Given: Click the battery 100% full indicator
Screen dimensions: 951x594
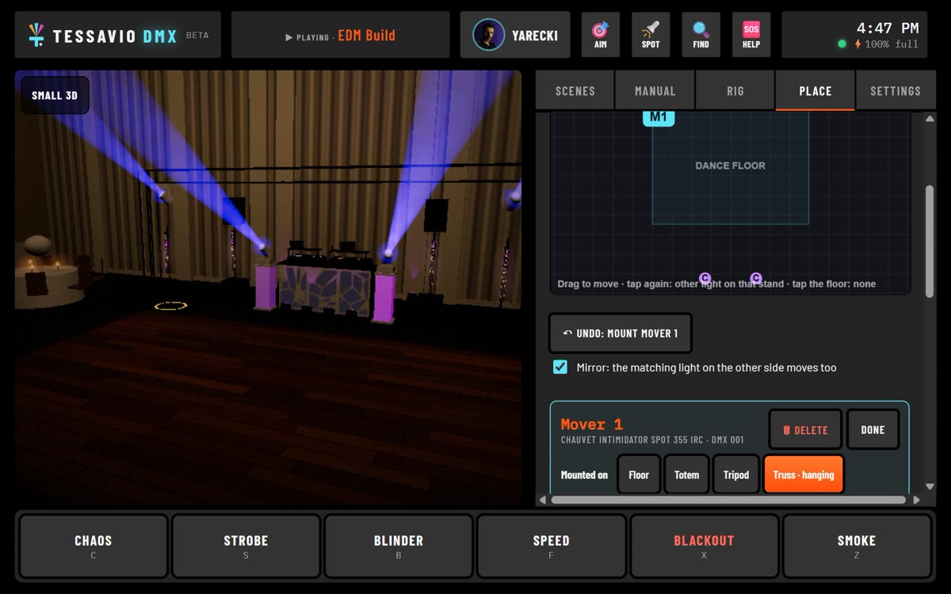Looking at the screenshot, I should point(886,44).
